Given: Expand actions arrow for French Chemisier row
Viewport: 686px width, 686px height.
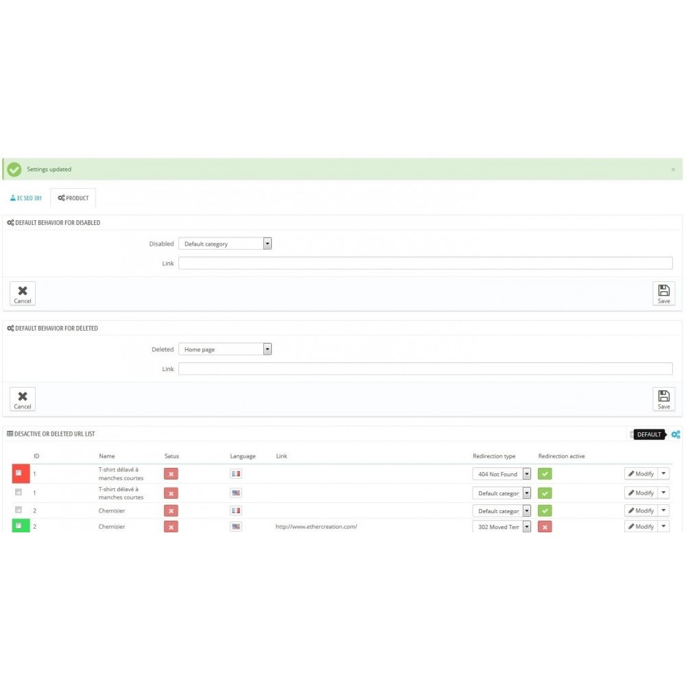Looking at the screenshot, I should point(663,510).
